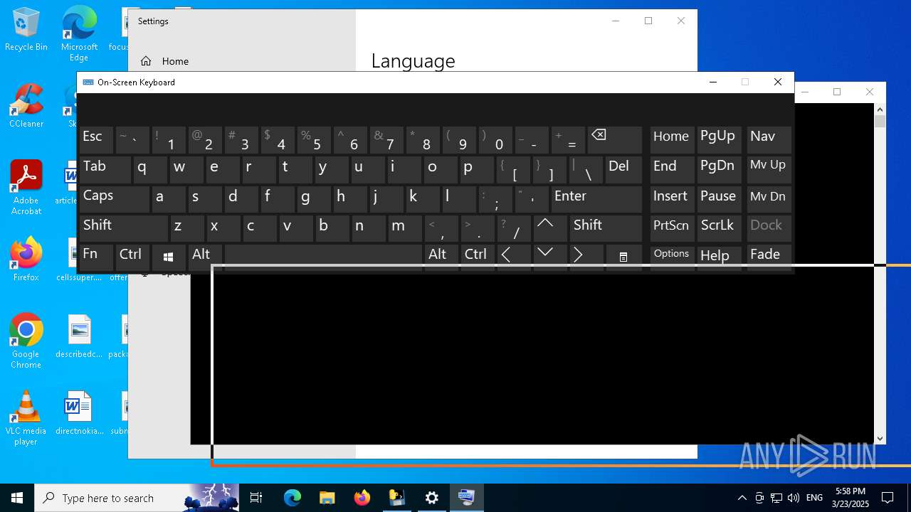Image resolution: width=911 pixels, height=512 pixels.
Task: Click the Options key on the keyboard
Action: click(x=671, y=257)
